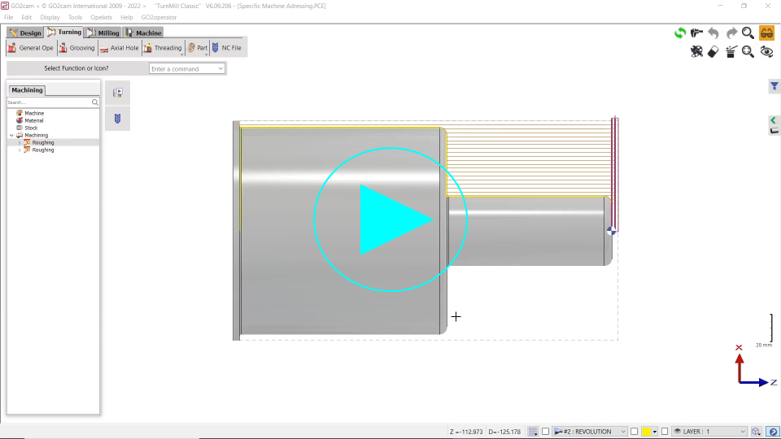Click the Grooving button
Viewport: 781px width, 439px height.
[x=76, y=48]
